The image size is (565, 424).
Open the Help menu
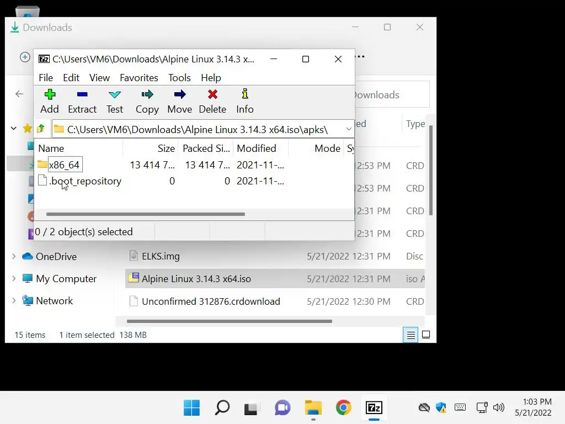click(x=211, y=78)
